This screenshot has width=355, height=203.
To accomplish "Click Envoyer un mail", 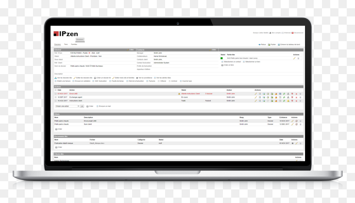I will (x=104, y=106).
